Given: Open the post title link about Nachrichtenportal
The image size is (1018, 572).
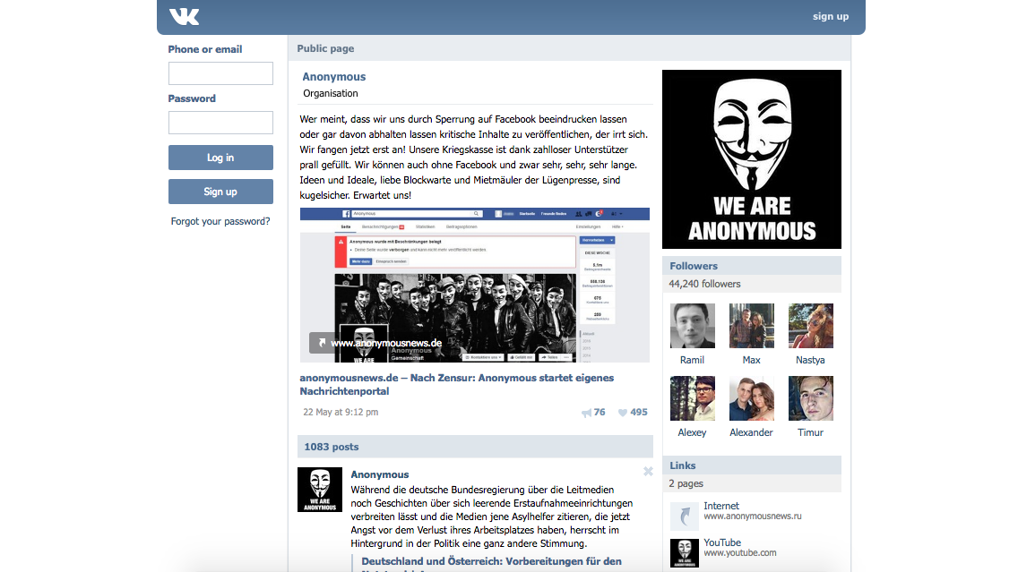Looking at the screenshot, I should [x=457, y=378].
